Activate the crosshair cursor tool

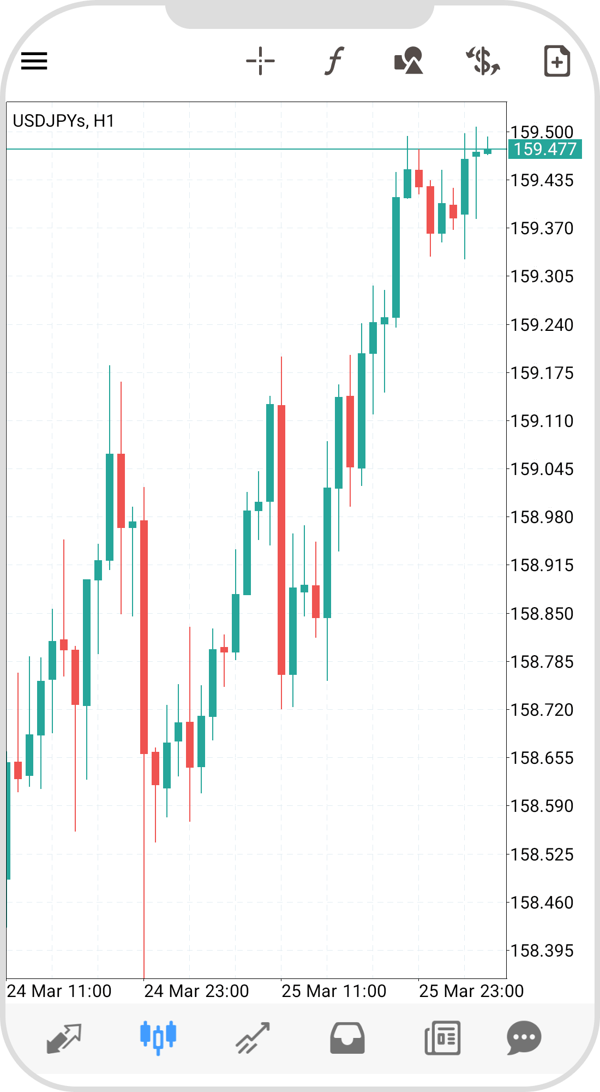(260, 61)
